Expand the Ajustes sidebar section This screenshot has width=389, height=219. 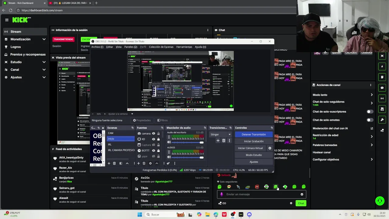coord(44,77)
